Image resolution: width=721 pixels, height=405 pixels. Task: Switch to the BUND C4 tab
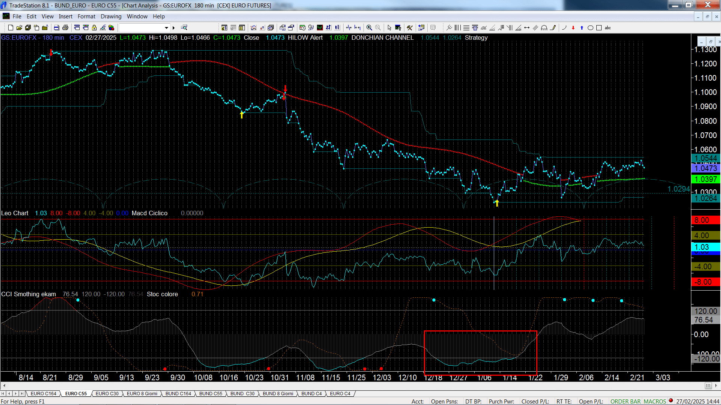[x=311, y=393]
